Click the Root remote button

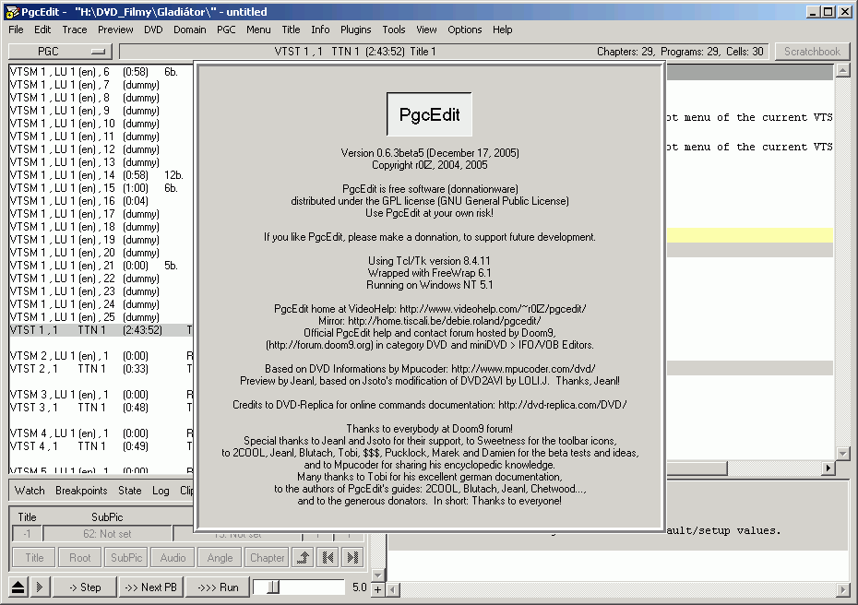point(80,557)
